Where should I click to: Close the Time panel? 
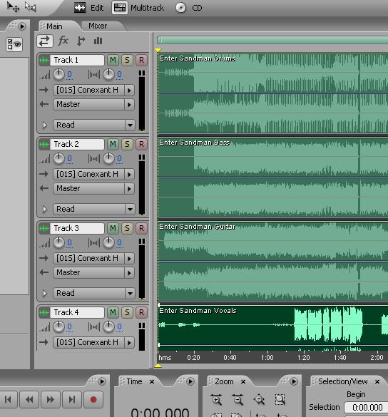(x=152, y=381)
